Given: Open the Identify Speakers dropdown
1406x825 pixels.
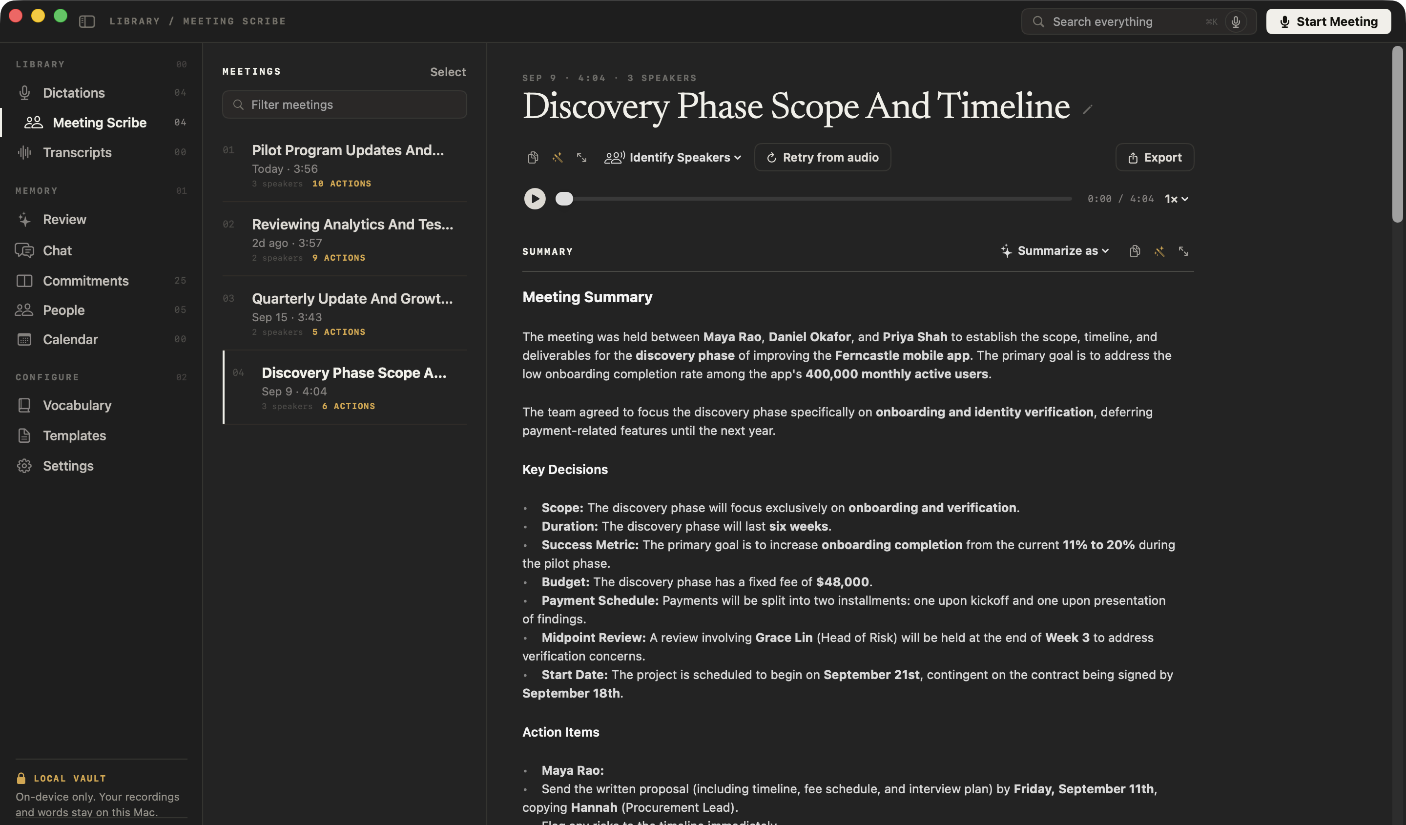Looking at the screenshot, I should 673,158.
